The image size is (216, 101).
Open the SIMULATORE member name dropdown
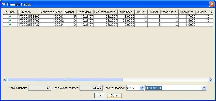click(204, 88)
